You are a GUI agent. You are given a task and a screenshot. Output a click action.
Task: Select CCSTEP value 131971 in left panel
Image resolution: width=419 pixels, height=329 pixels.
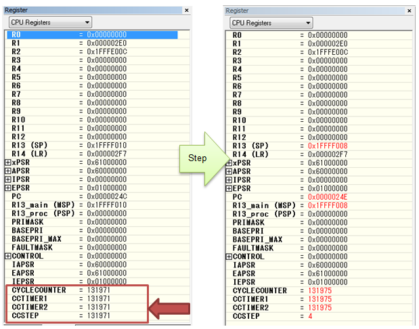[99, 315]
